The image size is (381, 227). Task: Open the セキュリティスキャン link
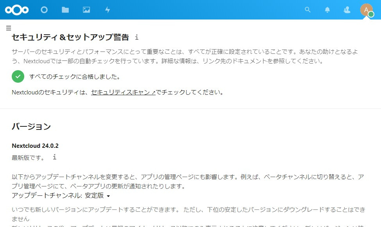click(123, 92)
